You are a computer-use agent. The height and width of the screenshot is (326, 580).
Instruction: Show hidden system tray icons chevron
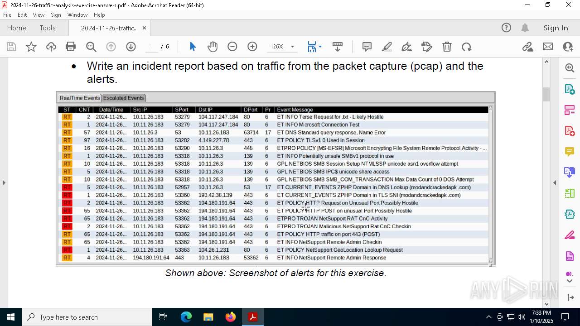point(488,317)
